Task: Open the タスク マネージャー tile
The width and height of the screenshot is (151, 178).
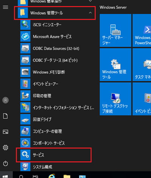Action: click(142, 65)
